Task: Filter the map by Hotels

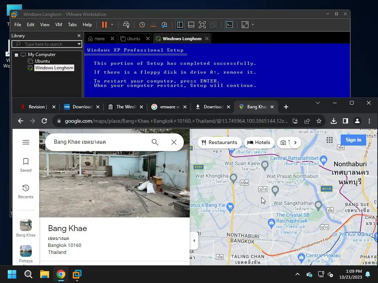Action: [x=259, y=143]
